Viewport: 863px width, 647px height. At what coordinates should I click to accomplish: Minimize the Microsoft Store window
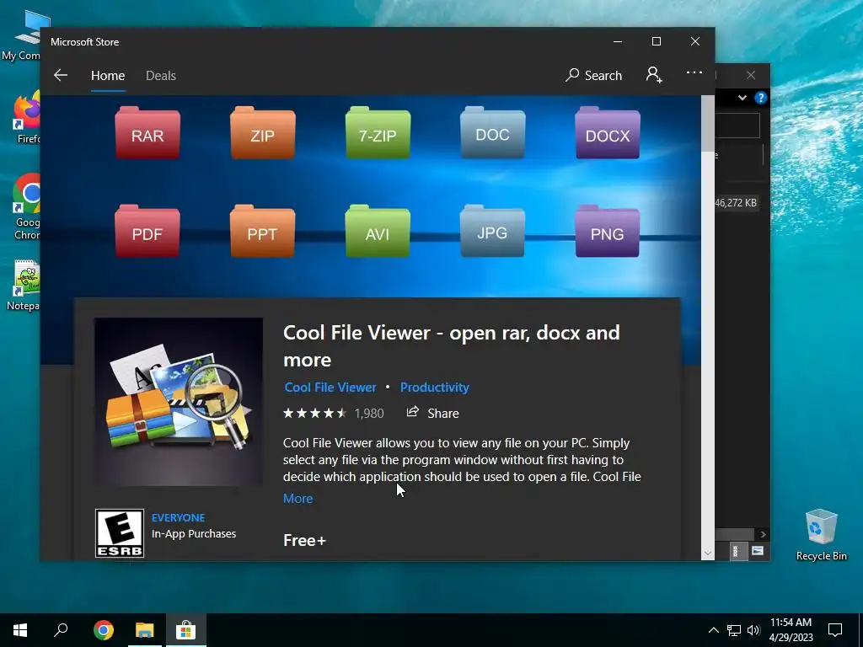pyautogui.click(x=618, y=41)
